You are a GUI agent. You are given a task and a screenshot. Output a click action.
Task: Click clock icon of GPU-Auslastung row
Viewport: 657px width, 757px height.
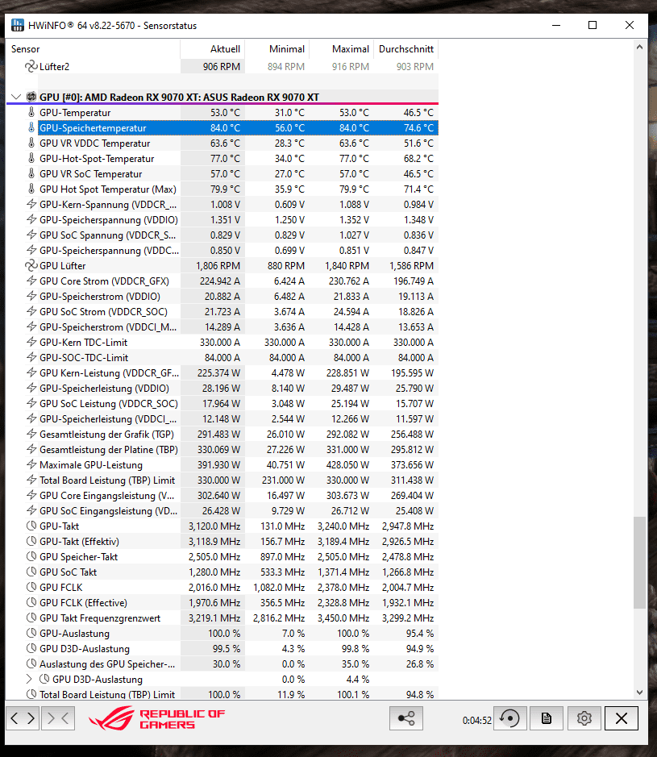tap(31, 634)
